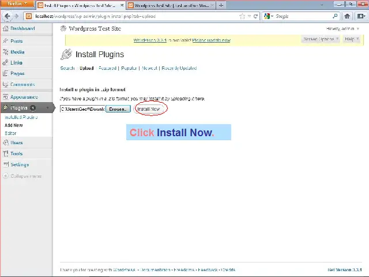Screen dimensions: 369x277
Task: Select the Install Plugins browser tab
Action: 81,5
